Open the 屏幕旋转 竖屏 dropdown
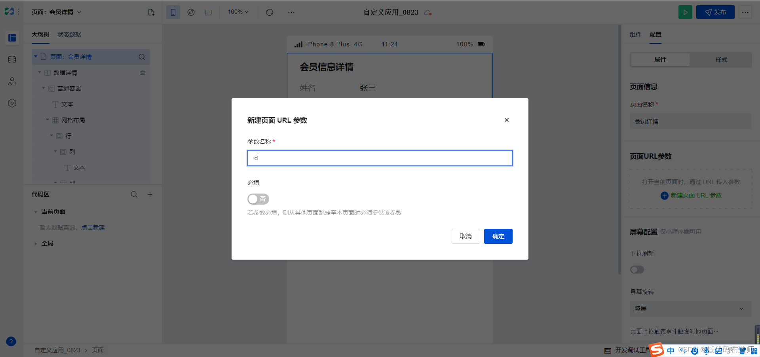 (x=691, y=309)
